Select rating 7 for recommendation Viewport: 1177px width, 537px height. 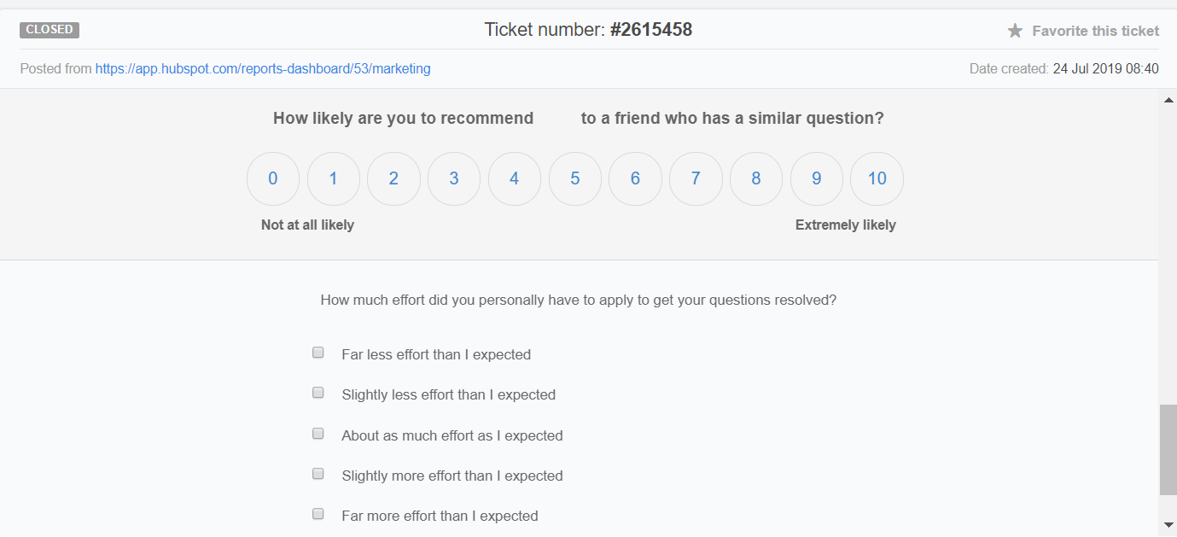[696, 178]
